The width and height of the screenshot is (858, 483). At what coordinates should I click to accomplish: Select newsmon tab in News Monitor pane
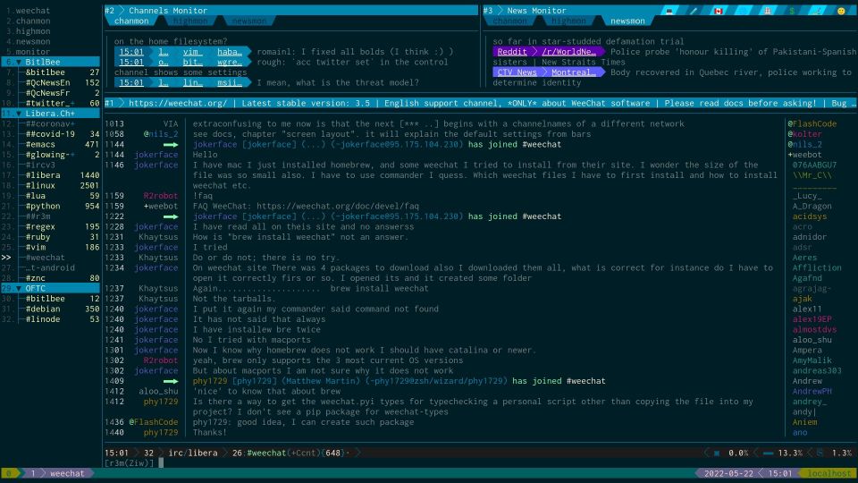tap(627, 21)
